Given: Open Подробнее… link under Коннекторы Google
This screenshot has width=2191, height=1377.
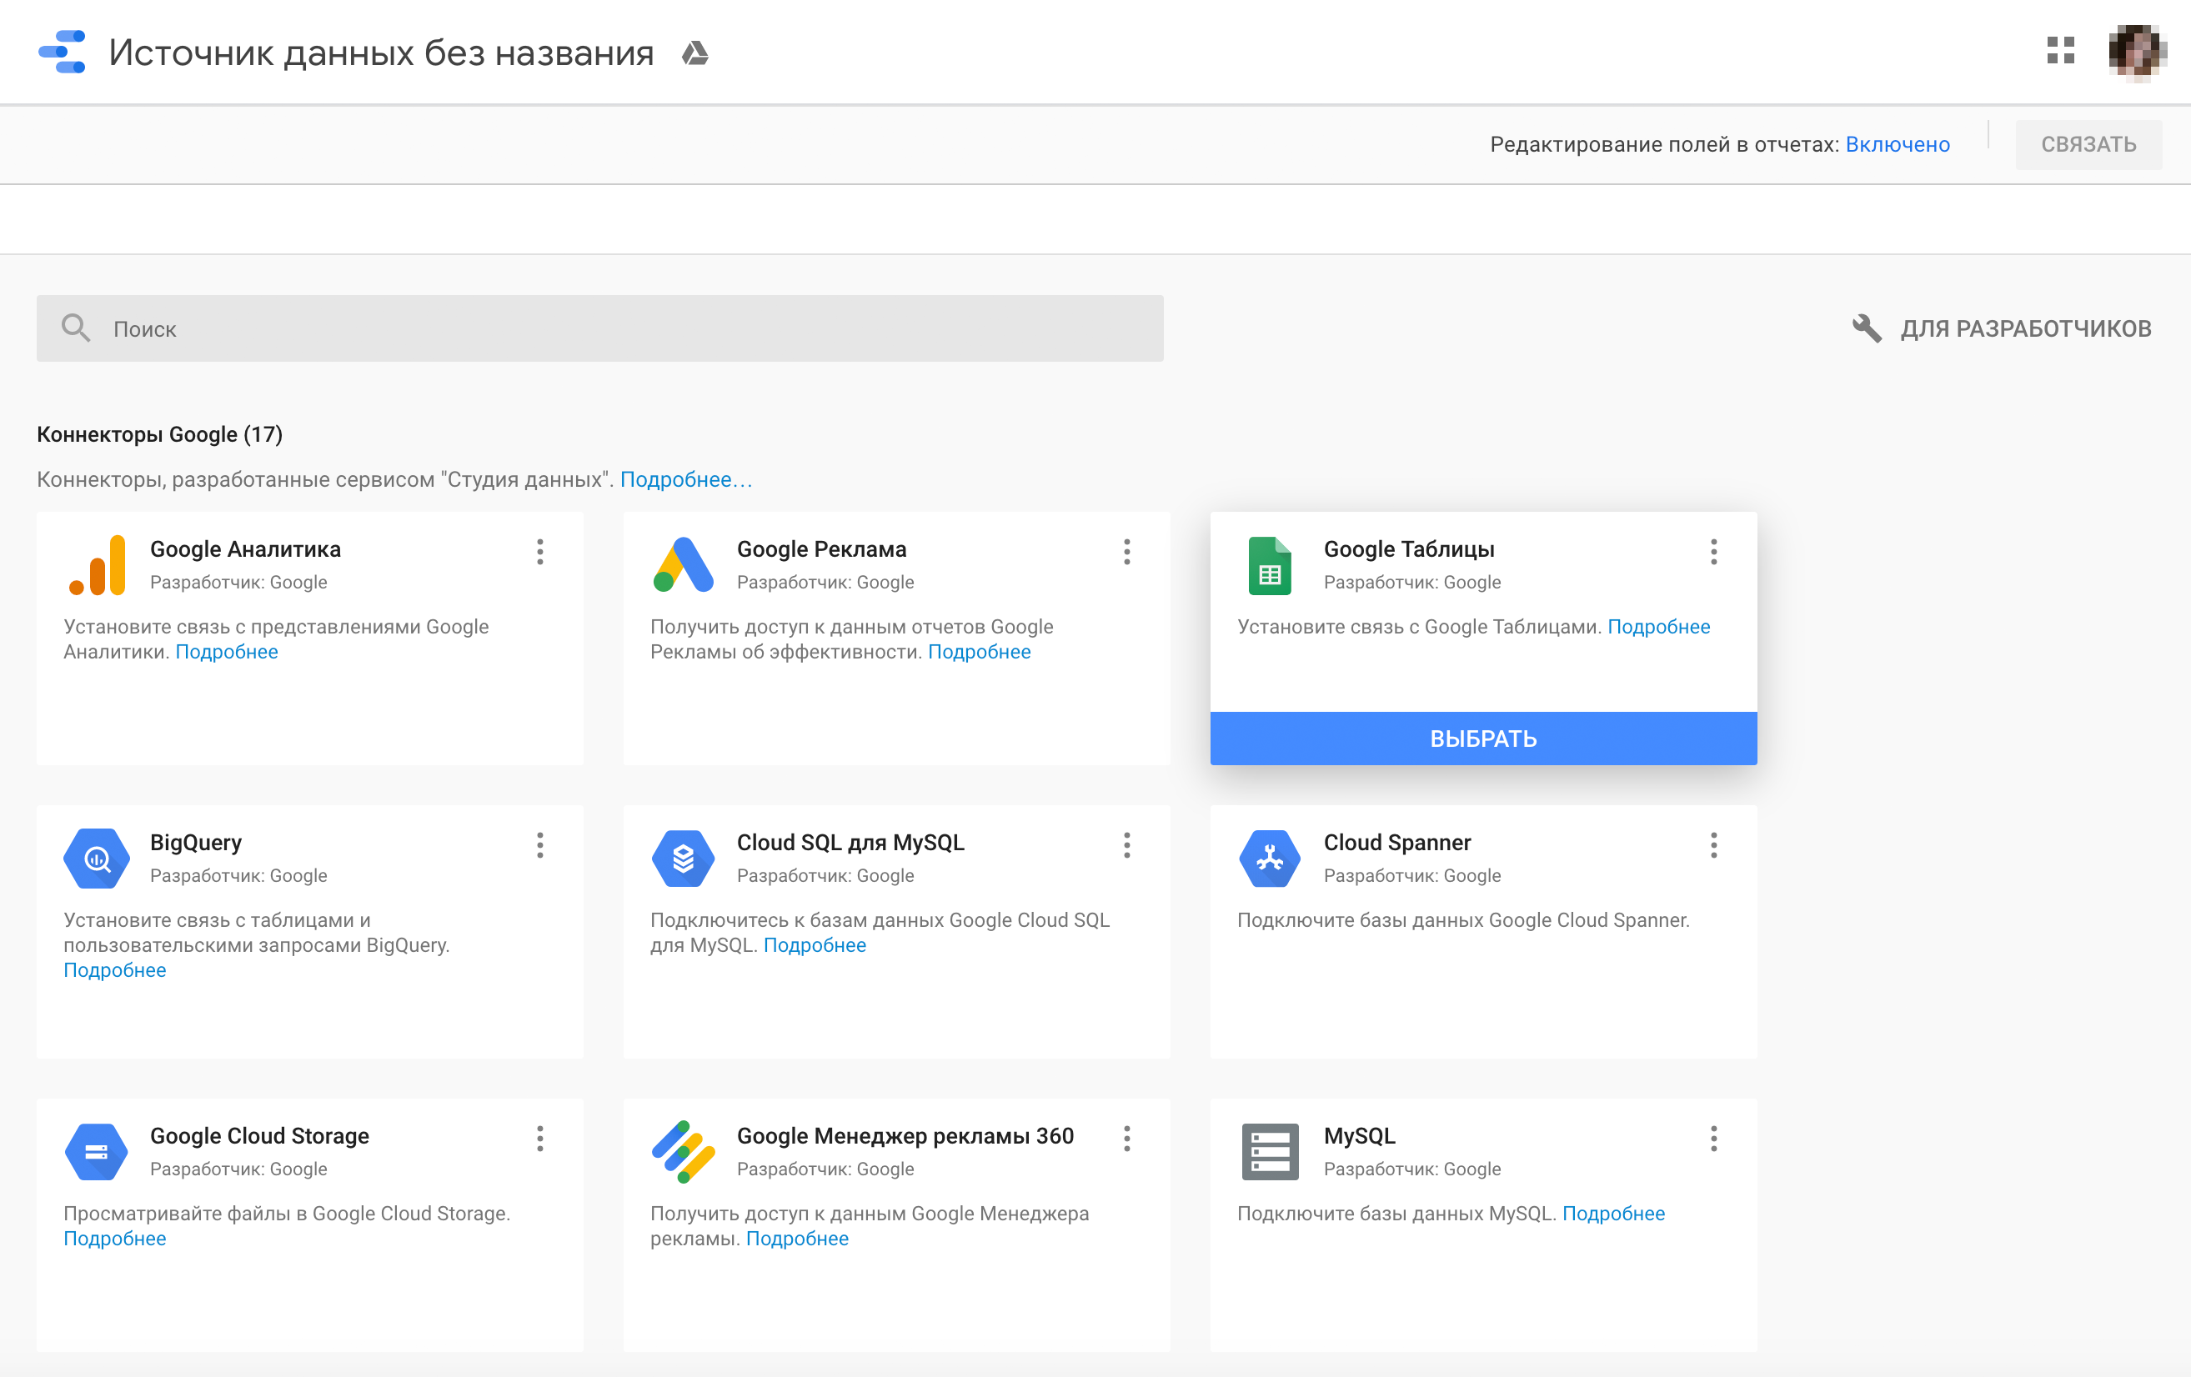Looking at the screenshot, I should pyautogui.click(x=686, y=479).
